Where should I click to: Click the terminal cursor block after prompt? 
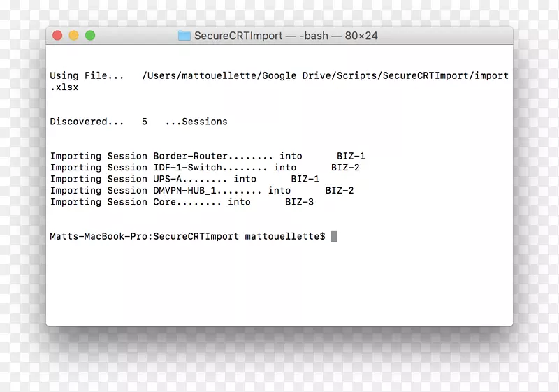pos(334,236)
